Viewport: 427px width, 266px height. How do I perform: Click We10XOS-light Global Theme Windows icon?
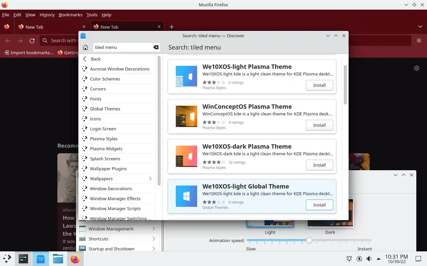186,196
